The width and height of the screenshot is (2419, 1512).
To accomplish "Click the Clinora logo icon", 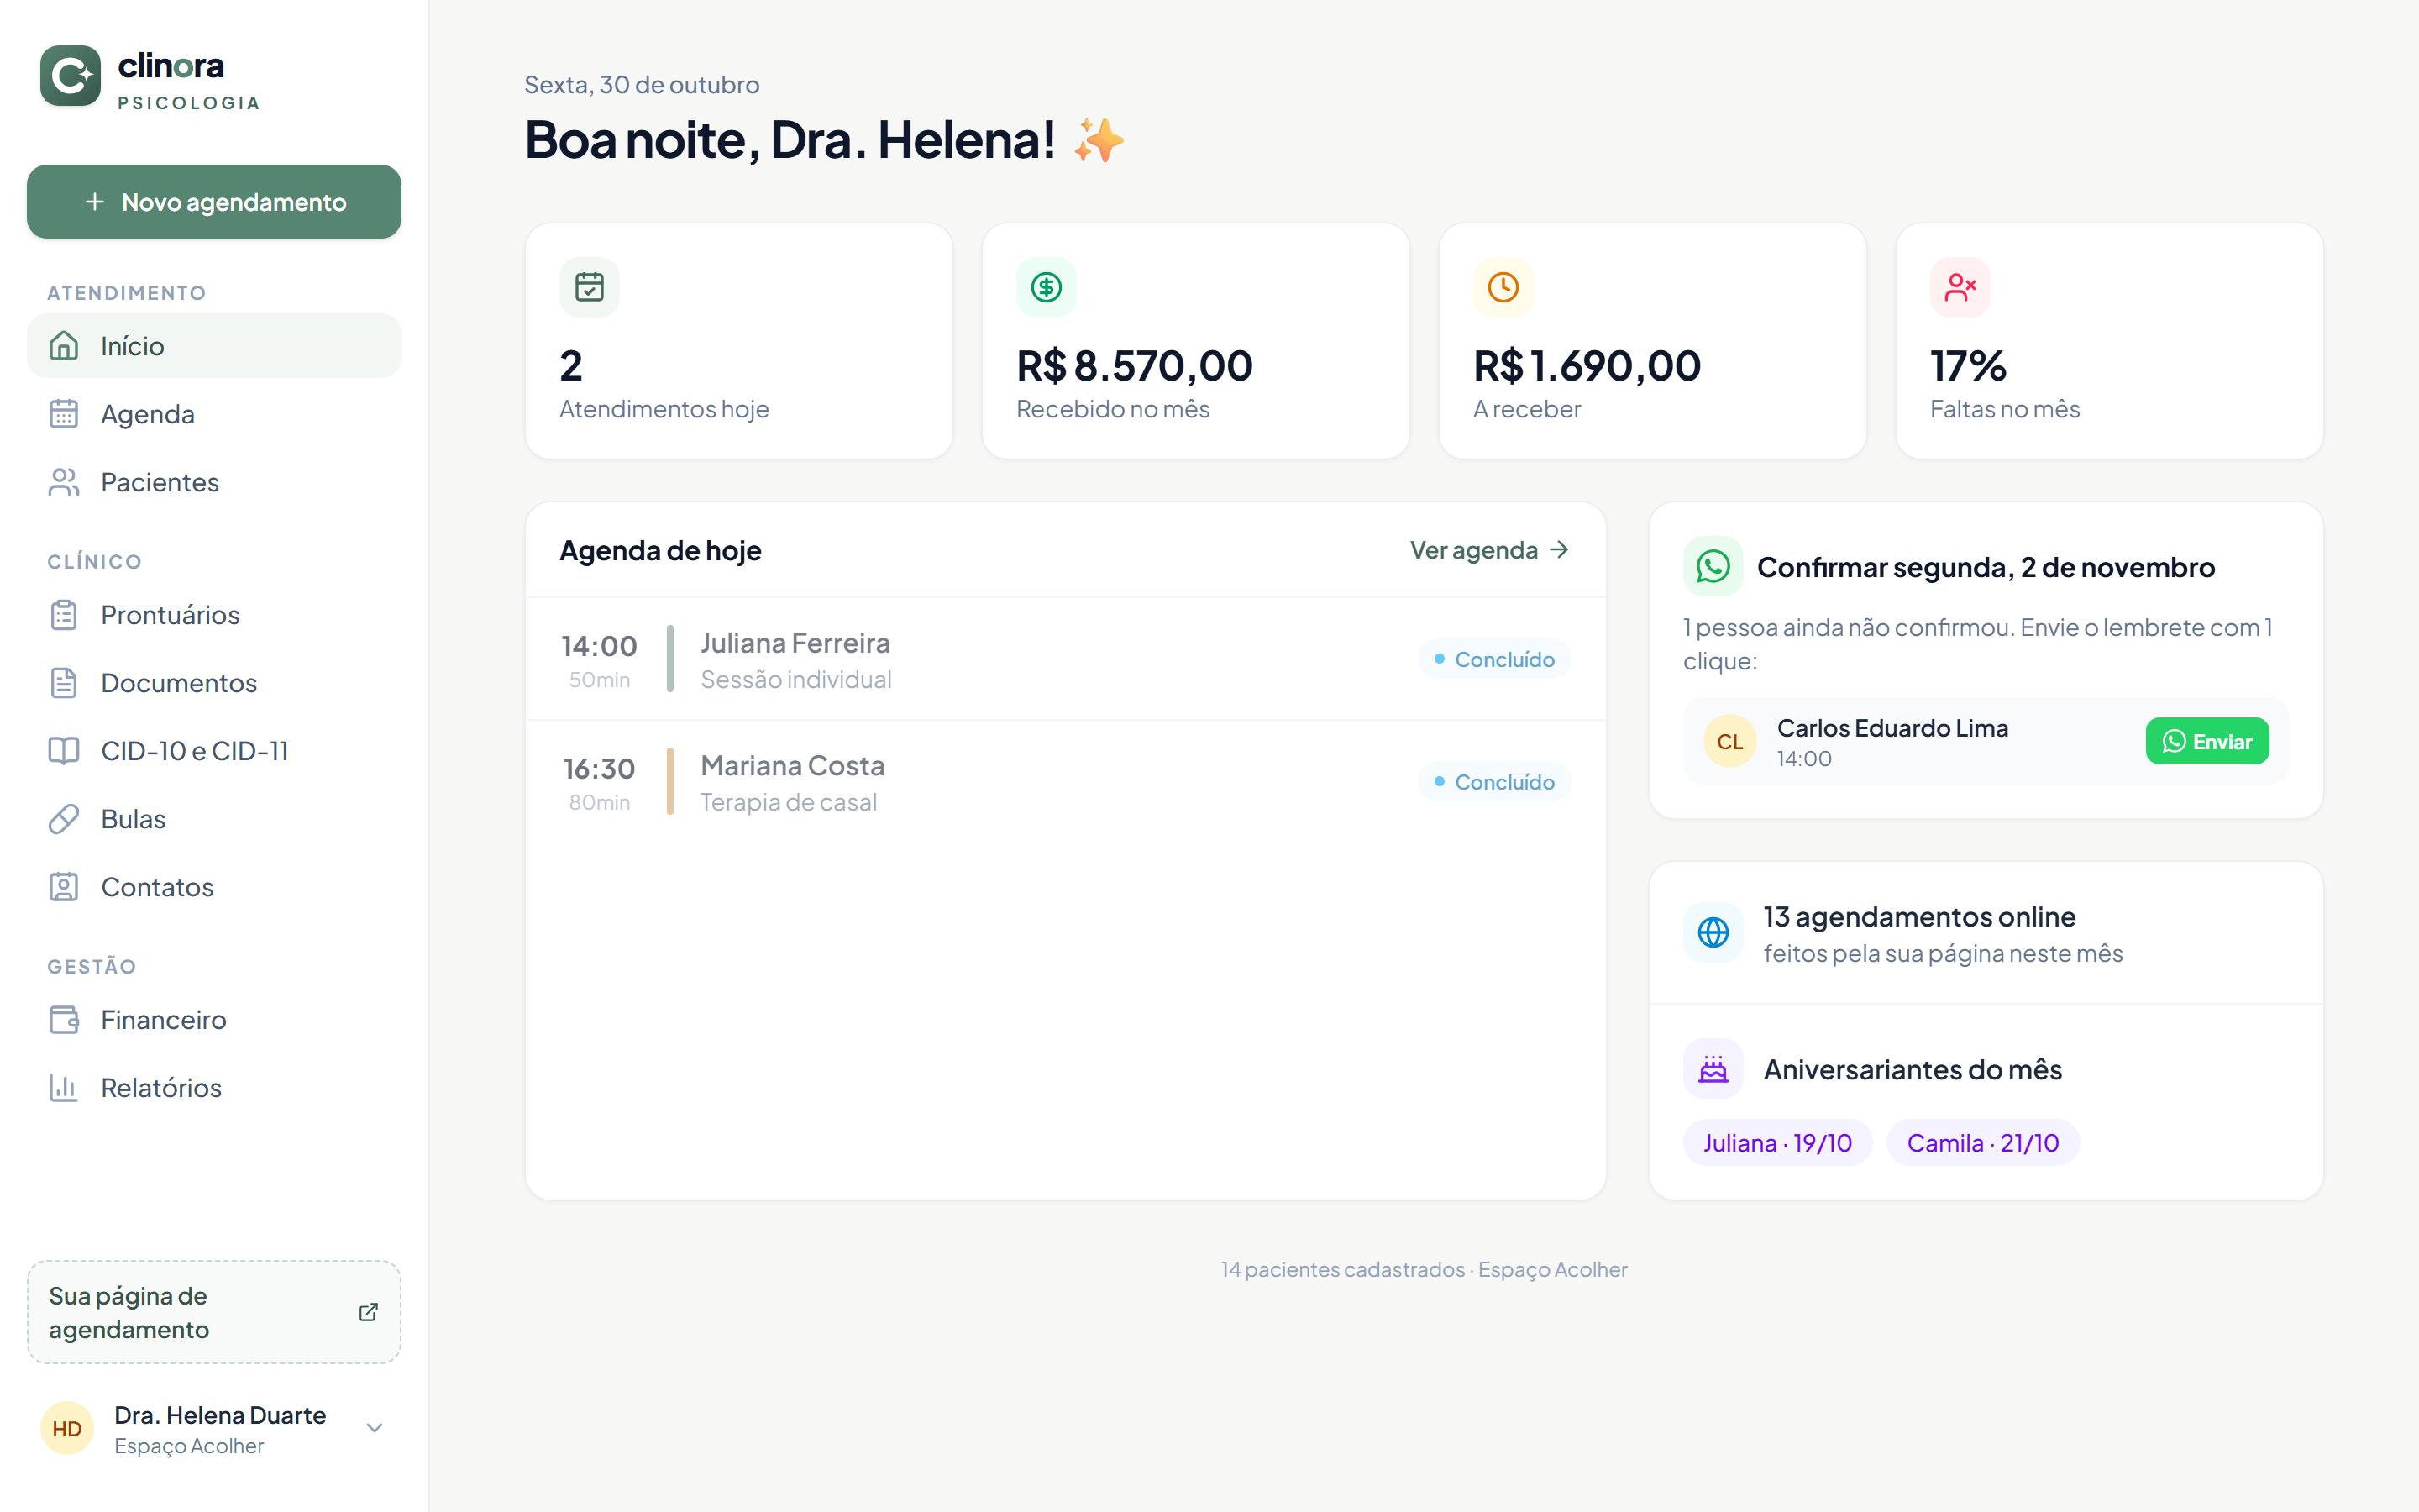I will pyautogui.click(x=70, y=75).
